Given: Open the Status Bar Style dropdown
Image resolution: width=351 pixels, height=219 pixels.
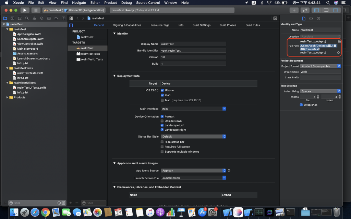Looking at the screenshot, I should point(193,137).
